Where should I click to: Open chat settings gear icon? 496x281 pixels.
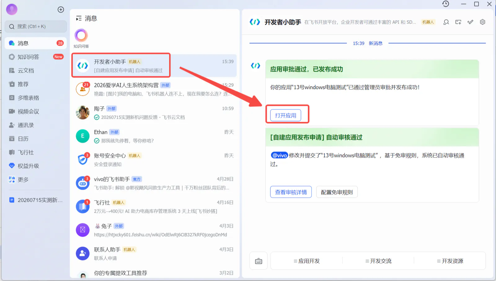tap(482, 22)
